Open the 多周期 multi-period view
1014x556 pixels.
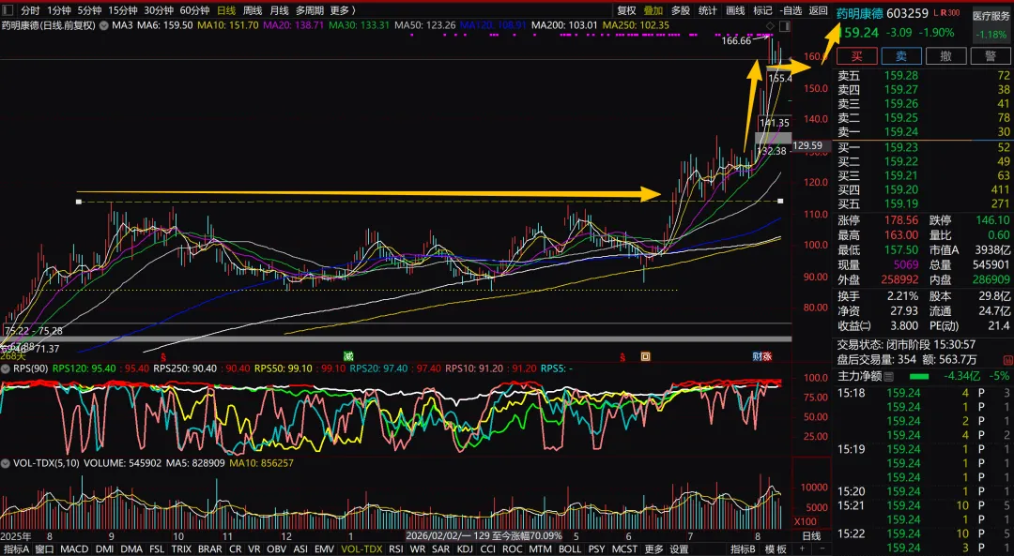coord(310,10)
